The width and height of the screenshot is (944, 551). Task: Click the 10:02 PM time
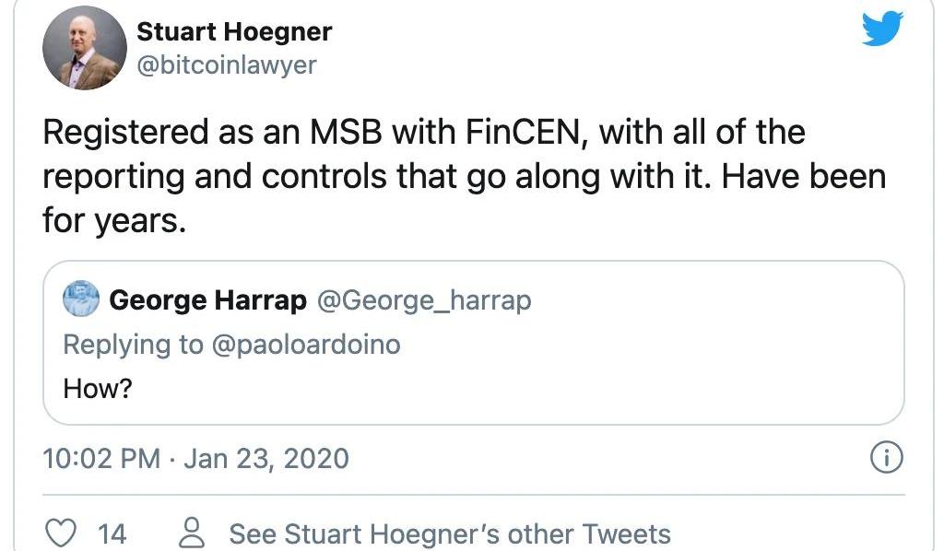pyautogui.click(x=101, y=458)
